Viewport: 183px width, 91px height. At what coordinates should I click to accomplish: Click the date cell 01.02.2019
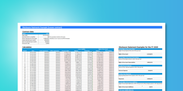click(x=33, y=54)
